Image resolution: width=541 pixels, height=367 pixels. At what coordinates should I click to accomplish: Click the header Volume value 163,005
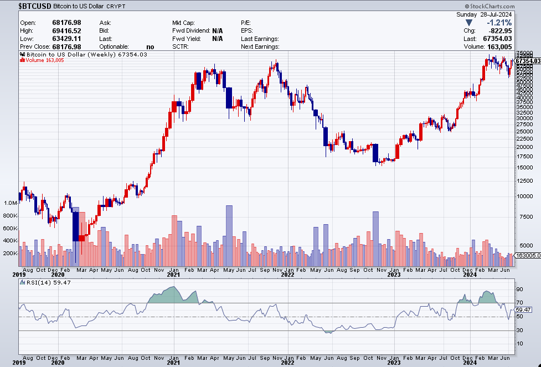point(499,46)
